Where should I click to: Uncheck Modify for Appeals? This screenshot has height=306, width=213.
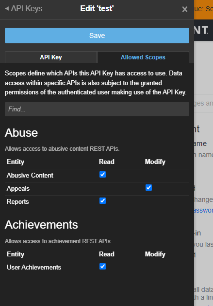pos(148,188)
